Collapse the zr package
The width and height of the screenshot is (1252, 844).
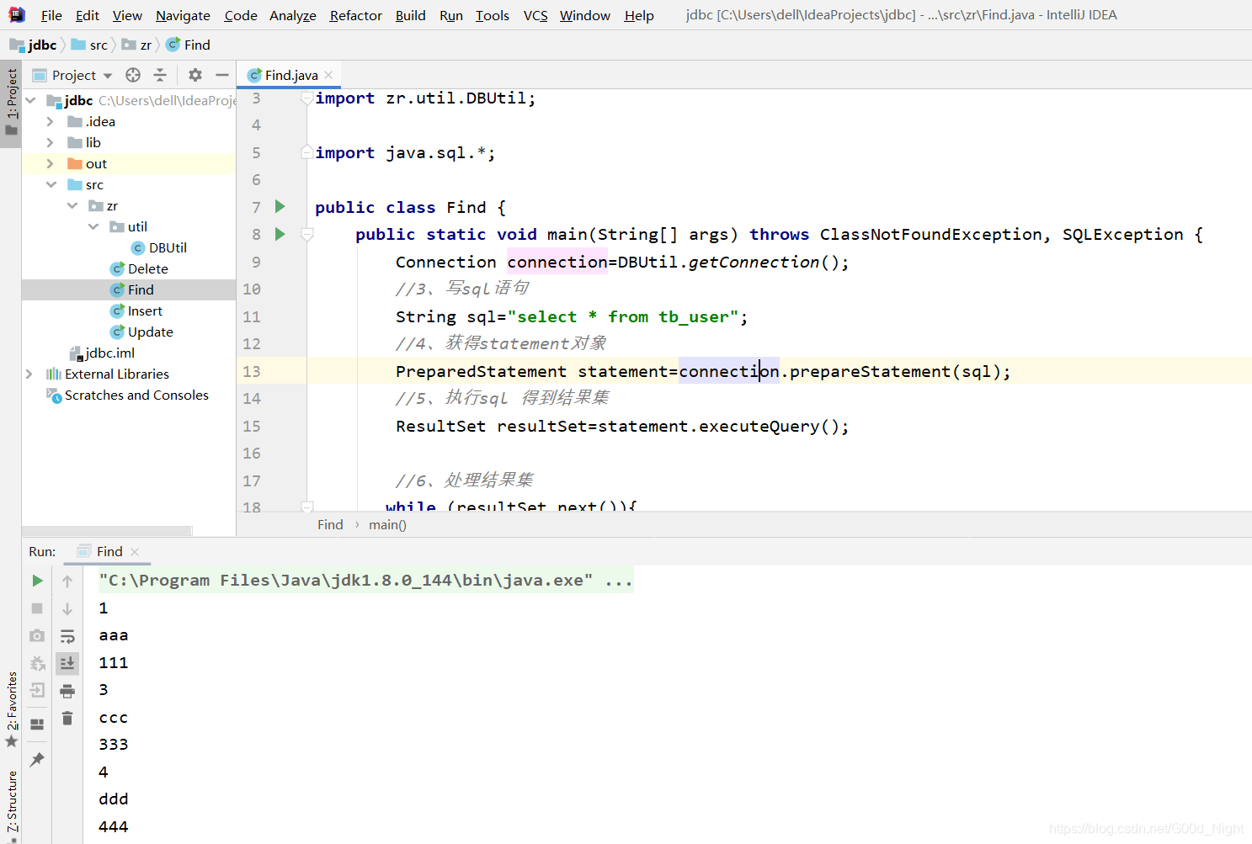click(x=72, y=205)
